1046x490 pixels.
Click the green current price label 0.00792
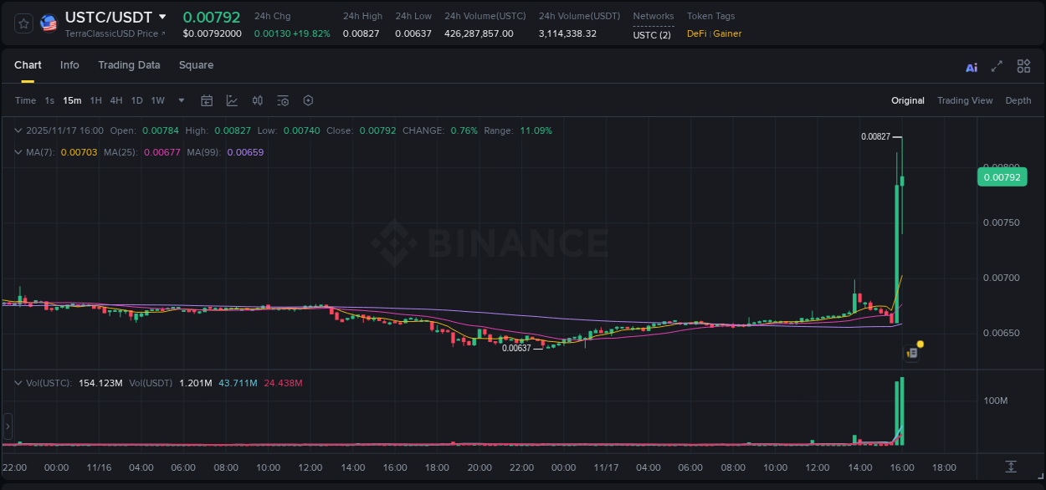[x=1002, y=176]
